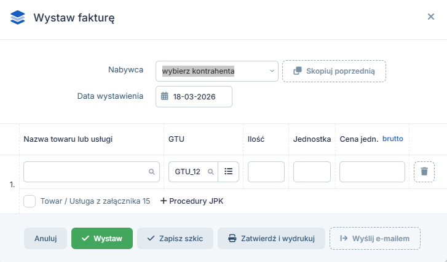Screen dimensions: 447x262
Task: Click plus icon for Procedury JPK
Action: [164, 201]
